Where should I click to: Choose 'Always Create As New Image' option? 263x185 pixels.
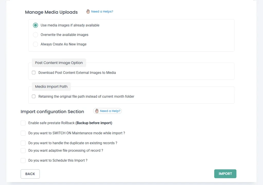click(x=35, y=44)
